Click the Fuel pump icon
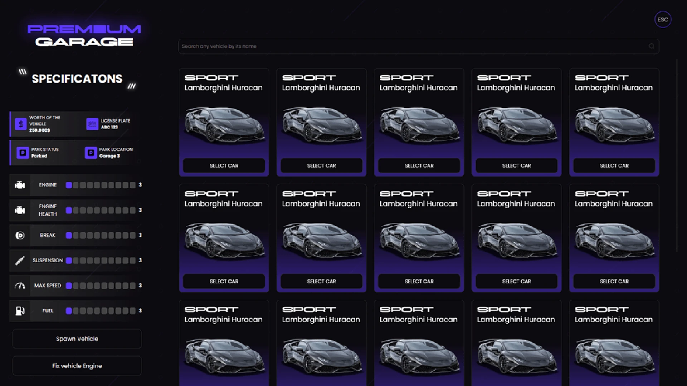 (x=20, y=311)
